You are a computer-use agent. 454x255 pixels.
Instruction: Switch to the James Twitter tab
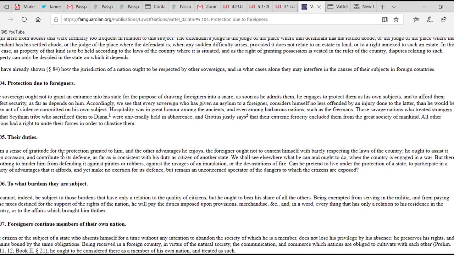click(51, 7)
